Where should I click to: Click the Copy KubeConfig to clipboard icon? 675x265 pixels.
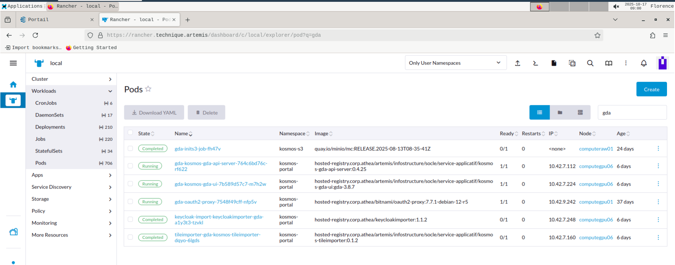click(572, 63)
